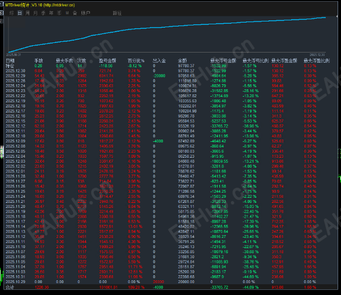Viewport: 341px width, 295px height.
Task: Select the 2025.11.12 date row
Action: [x=15, y=237]
